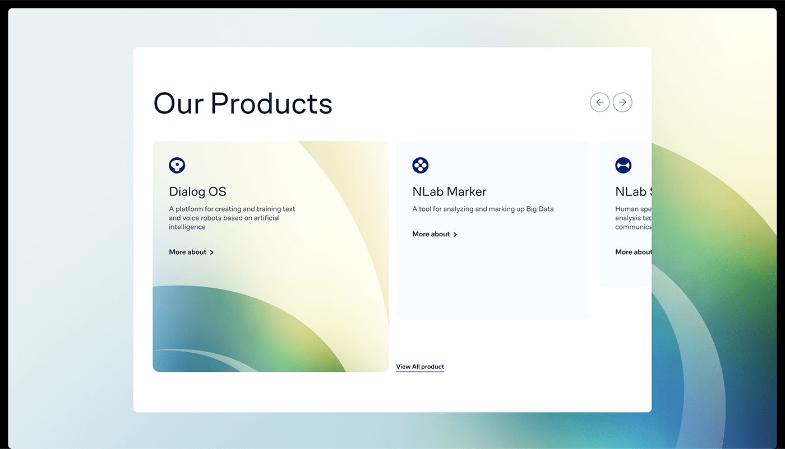Select the cut-off third NLab product title
Viewport: 785px width, 449px height.
point(634,191)
